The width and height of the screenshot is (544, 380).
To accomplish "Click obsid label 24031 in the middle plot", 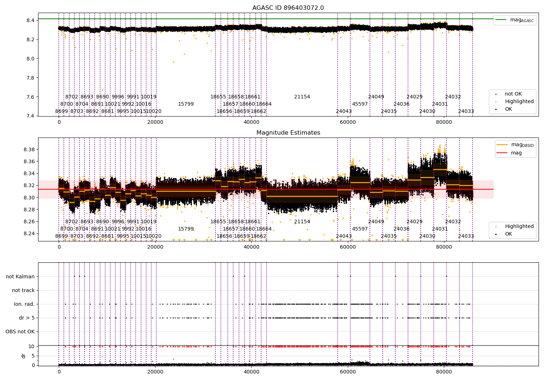I will point(440,229).
